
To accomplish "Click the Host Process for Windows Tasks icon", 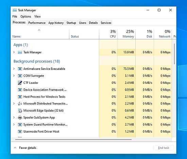I will click(x=20, y=97).
